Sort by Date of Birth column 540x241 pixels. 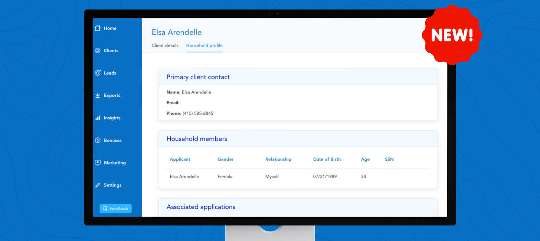point(327,159)
